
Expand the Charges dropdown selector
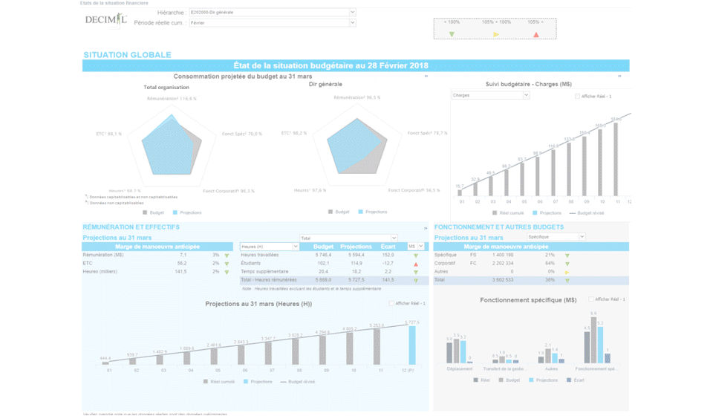526,95
